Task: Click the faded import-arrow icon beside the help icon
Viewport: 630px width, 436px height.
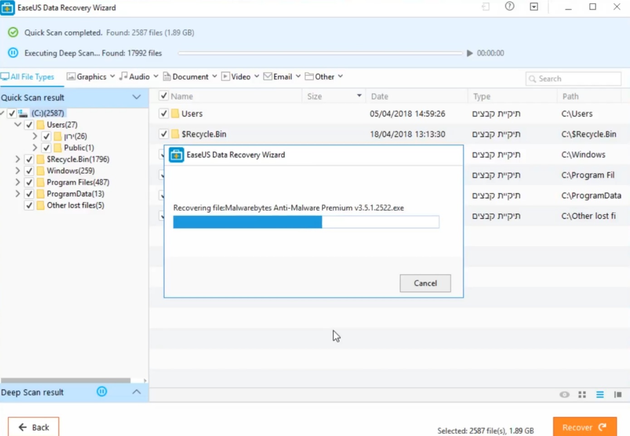Action: coord(486,7)
